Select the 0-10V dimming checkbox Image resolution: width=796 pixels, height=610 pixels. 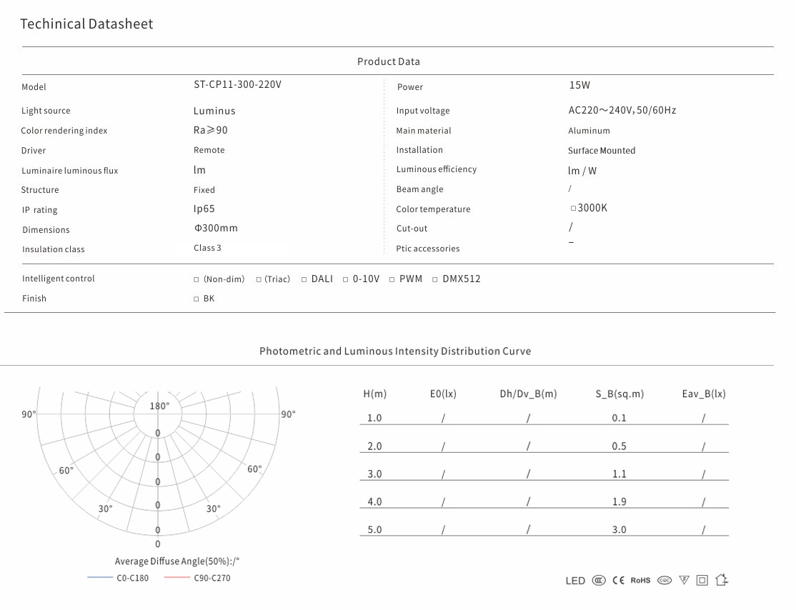click(x=346, y=280)
